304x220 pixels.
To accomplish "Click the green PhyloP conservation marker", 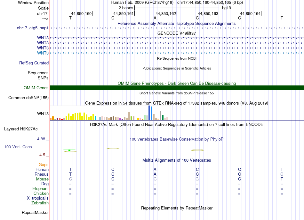I will coord(69,150).
